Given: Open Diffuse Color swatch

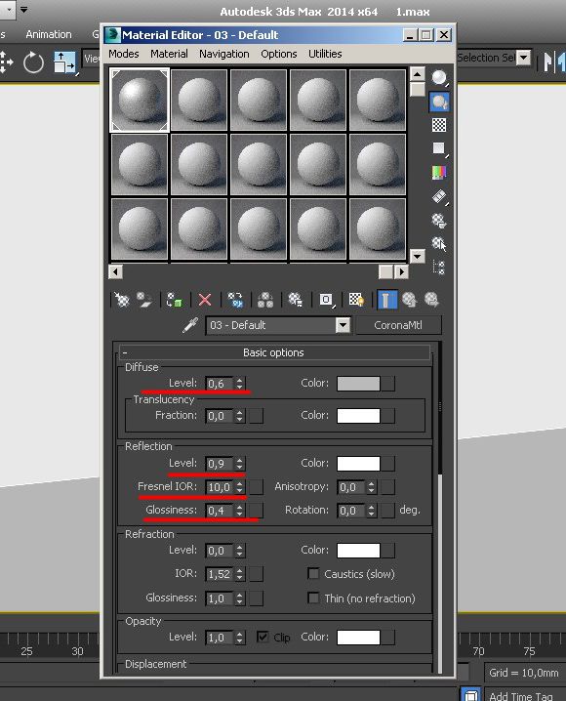Looking at the screenshot, I should (358, 383).
